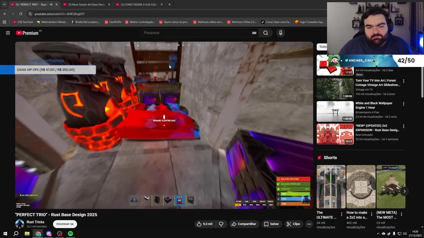424x238 pixels.
Task: Click the video player to pause
Action: pyautogui.click(x=164, y=125)
